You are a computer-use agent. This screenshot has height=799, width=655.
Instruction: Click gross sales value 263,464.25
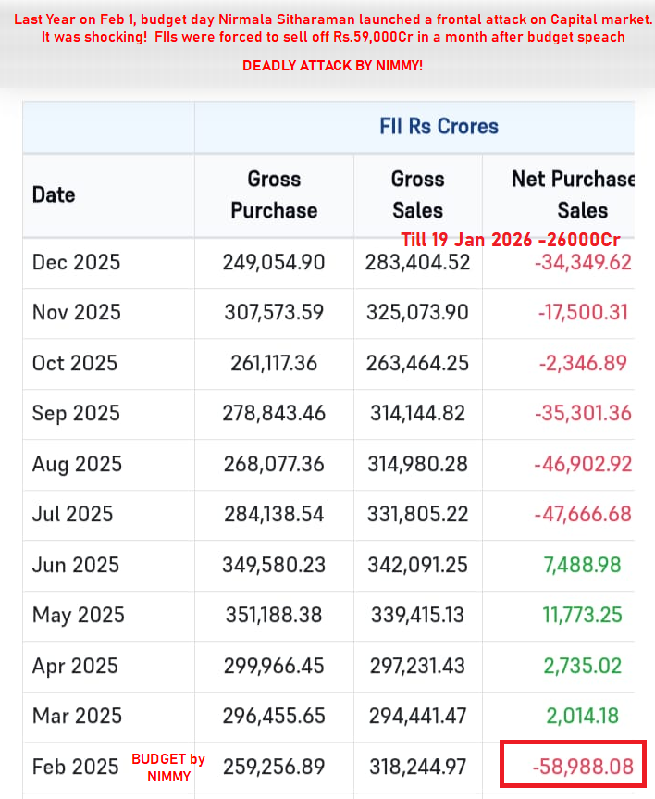[x=417, y=363]
